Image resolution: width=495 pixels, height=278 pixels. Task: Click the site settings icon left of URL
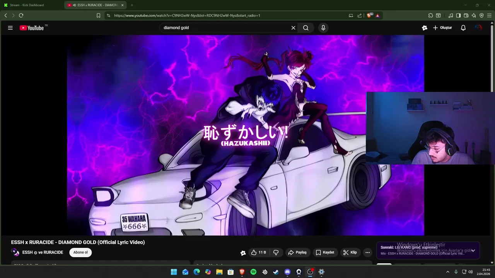(x=108, y=15)
